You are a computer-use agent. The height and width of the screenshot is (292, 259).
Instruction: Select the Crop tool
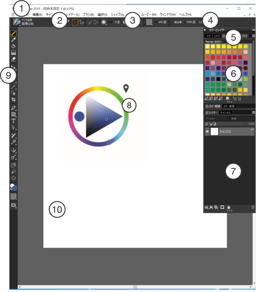(14, 99)
